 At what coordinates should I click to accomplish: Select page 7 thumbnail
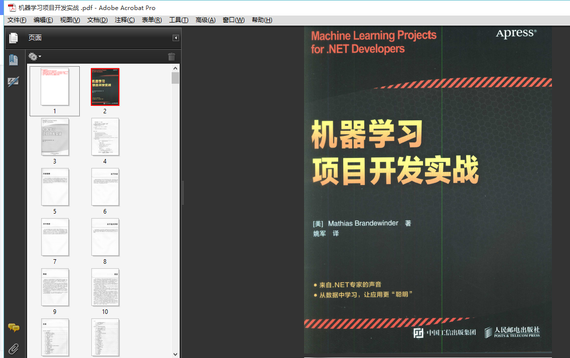[x=55, y=237]
